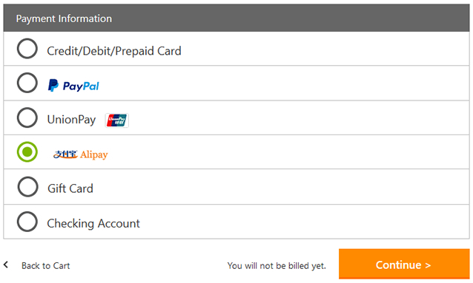Click the Alipay Chinese character logo
Viewport: 473px width, 283px height.
click(x=66, y=154)
